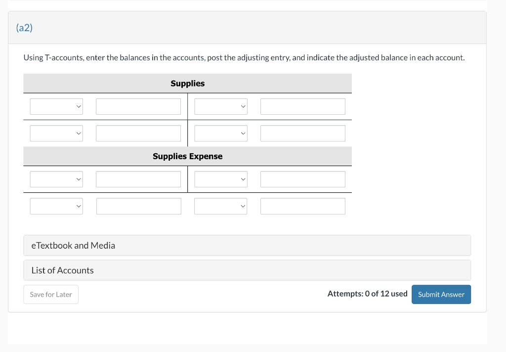Click the Supplies second-row debit-side amount field

pos(138,133)
